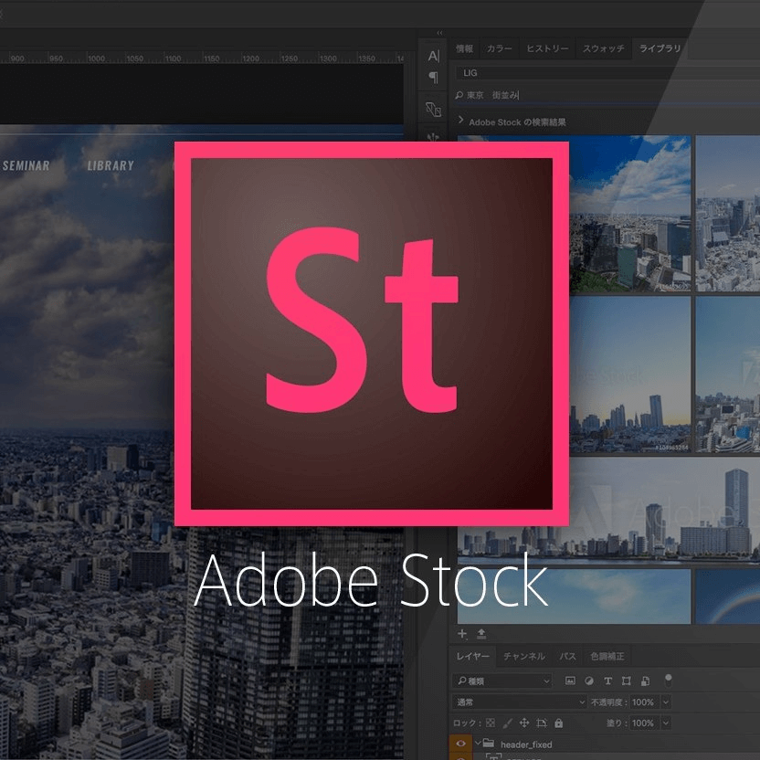The height and width of the screenshot is (760, 760).
Task: Click the header_fixed group folder icon
Action: coord(489,743)
